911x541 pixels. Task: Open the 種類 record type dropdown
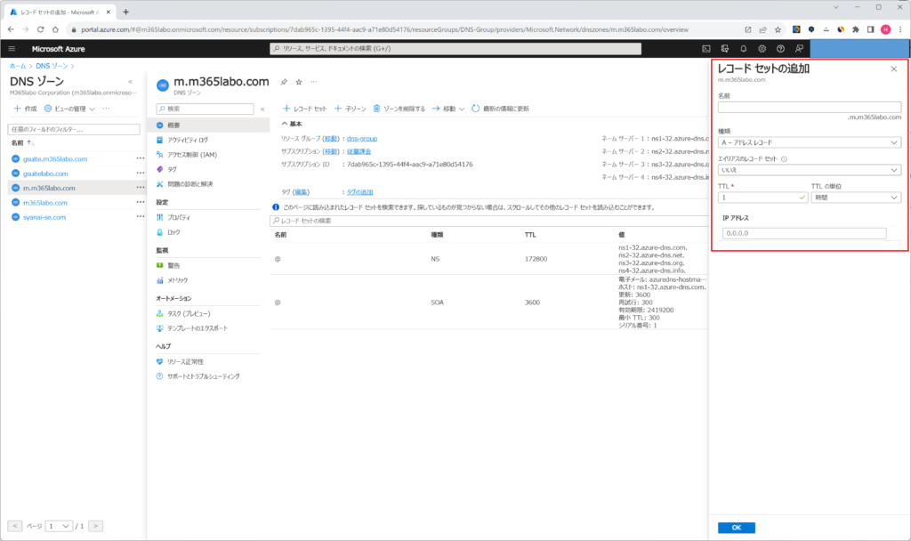(810, 142)
